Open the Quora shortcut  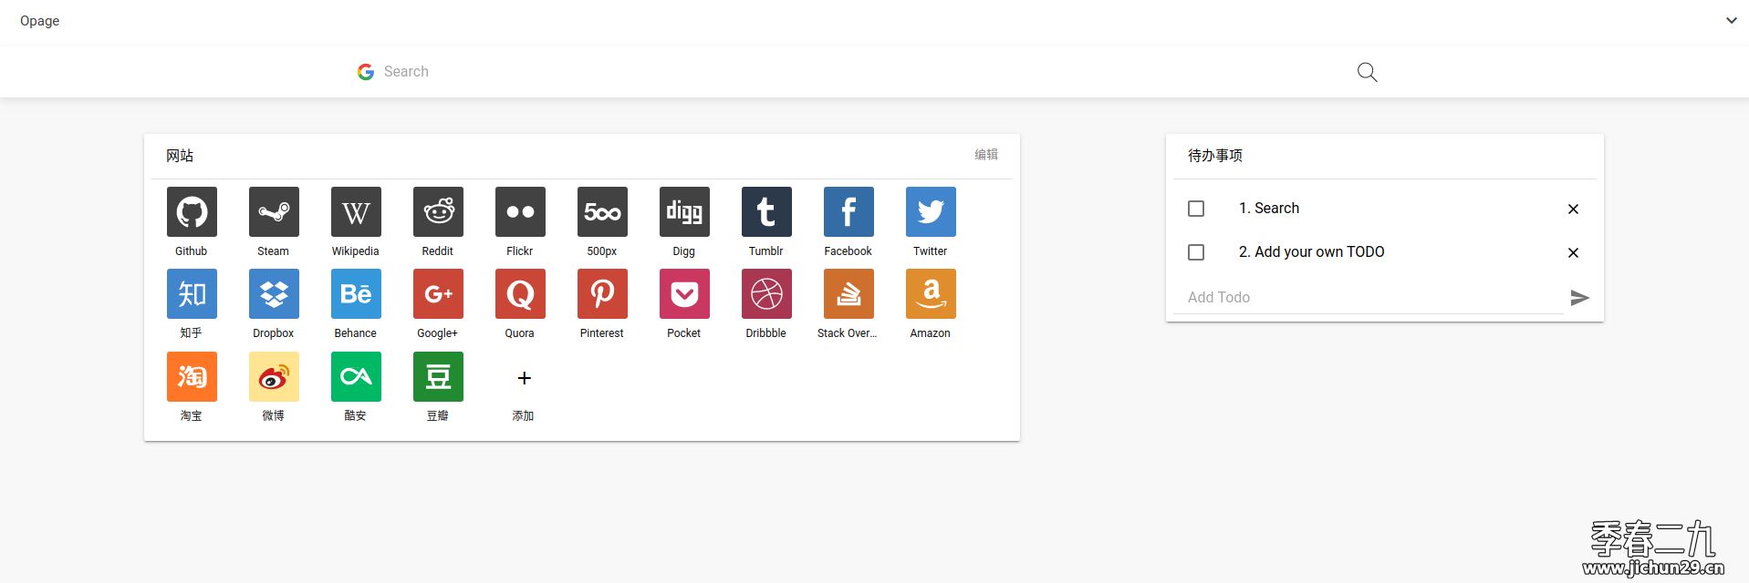coord(520,293)
